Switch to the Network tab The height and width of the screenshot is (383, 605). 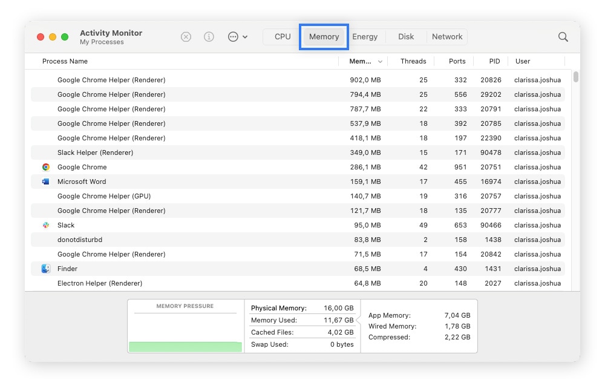(x=447, y=37)
